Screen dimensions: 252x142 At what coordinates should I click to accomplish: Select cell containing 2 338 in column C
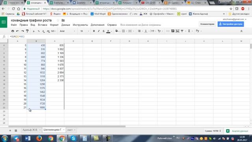pyautogui.click(x=55, y=80)
